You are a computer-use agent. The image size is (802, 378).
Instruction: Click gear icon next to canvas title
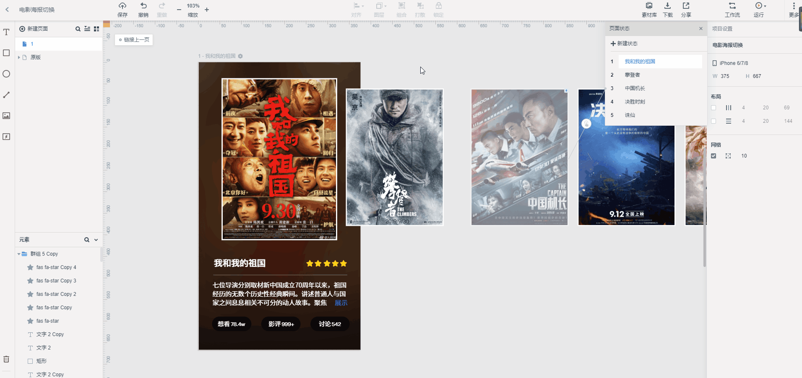(x=240, y=56)
